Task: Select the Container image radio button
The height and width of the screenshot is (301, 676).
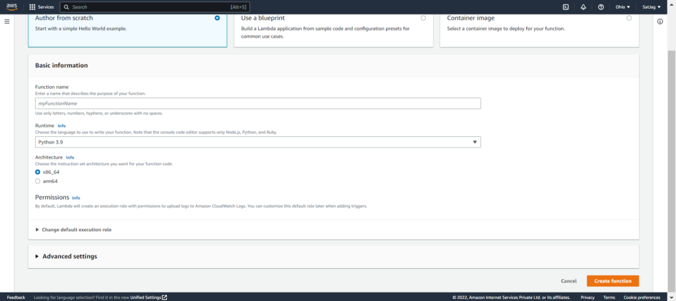Action: click(629, 18)
